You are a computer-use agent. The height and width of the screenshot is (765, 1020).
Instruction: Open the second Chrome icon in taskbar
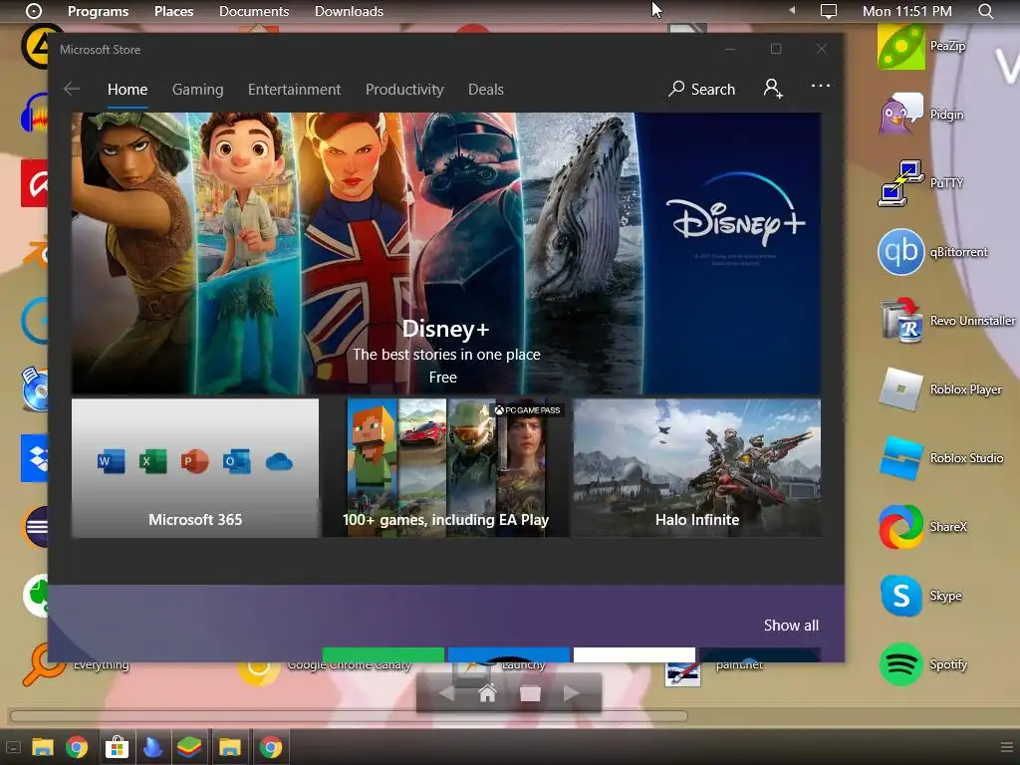click(271, 747)
